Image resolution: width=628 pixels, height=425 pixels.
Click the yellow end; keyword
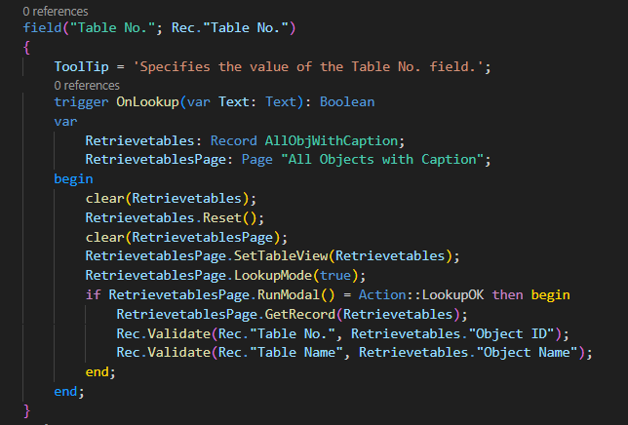pyautogui.click(x=100, y=371)
